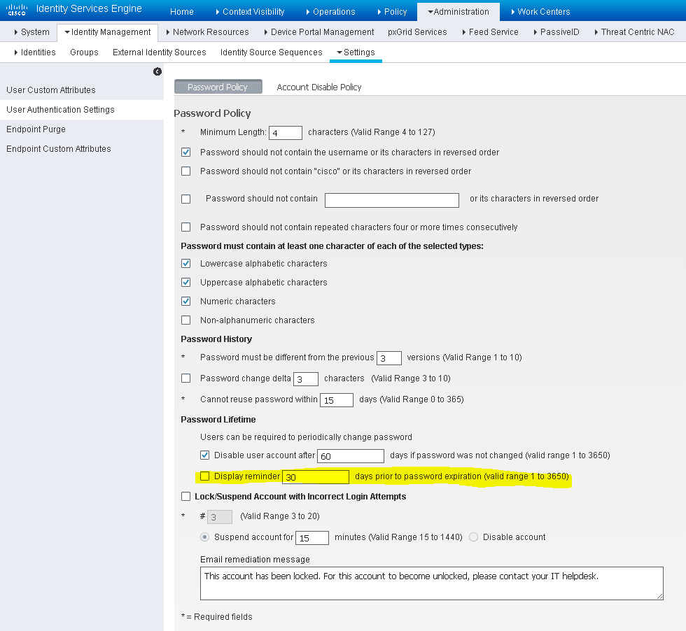Click Display reminder days field
Screen dimensions: 686x631
click(x=316, y=477)
